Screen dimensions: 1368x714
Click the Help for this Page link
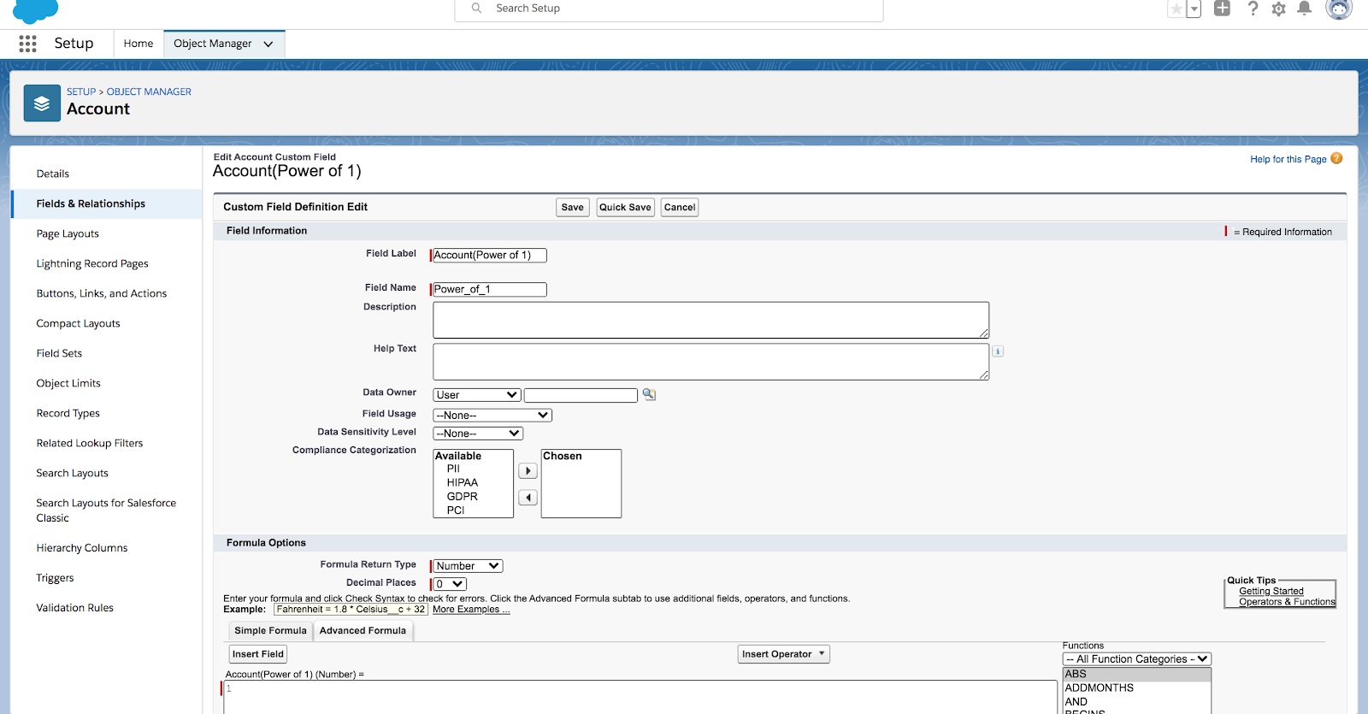pyautogui.click(x=1288, y=159)
